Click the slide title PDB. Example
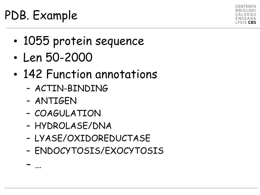 click(x=41, y=15)
